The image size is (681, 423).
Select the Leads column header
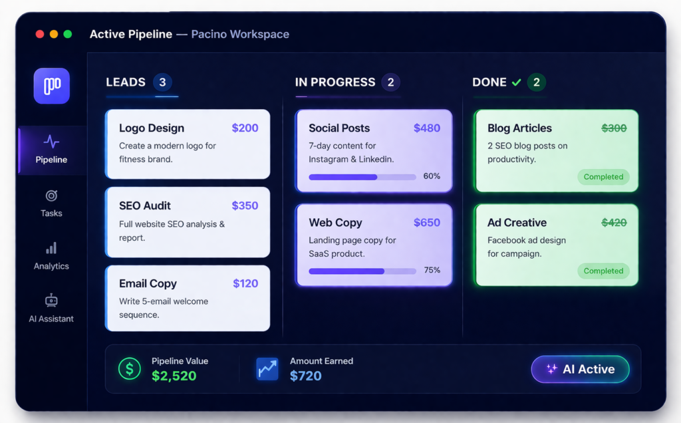coord(126,82)
